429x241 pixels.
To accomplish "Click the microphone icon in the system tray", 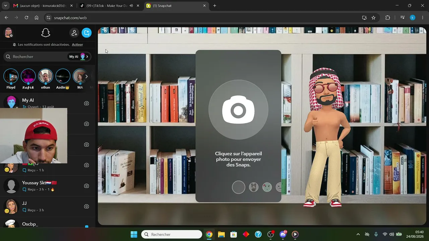I will 376,234.
